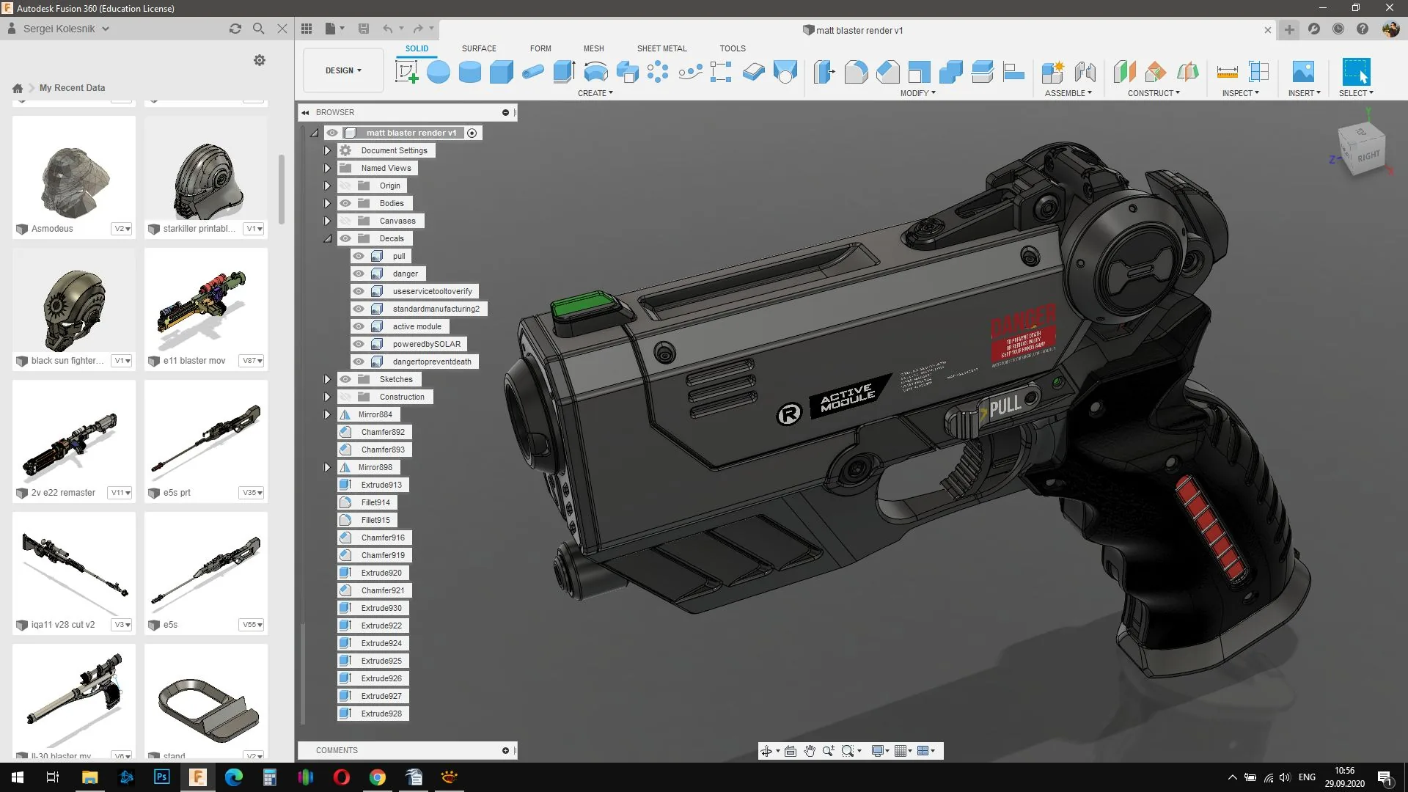Toggle visibility of 'dangertopreventdeath' decal
Viewport: 1408px width, 792px height.
point(359,362)
